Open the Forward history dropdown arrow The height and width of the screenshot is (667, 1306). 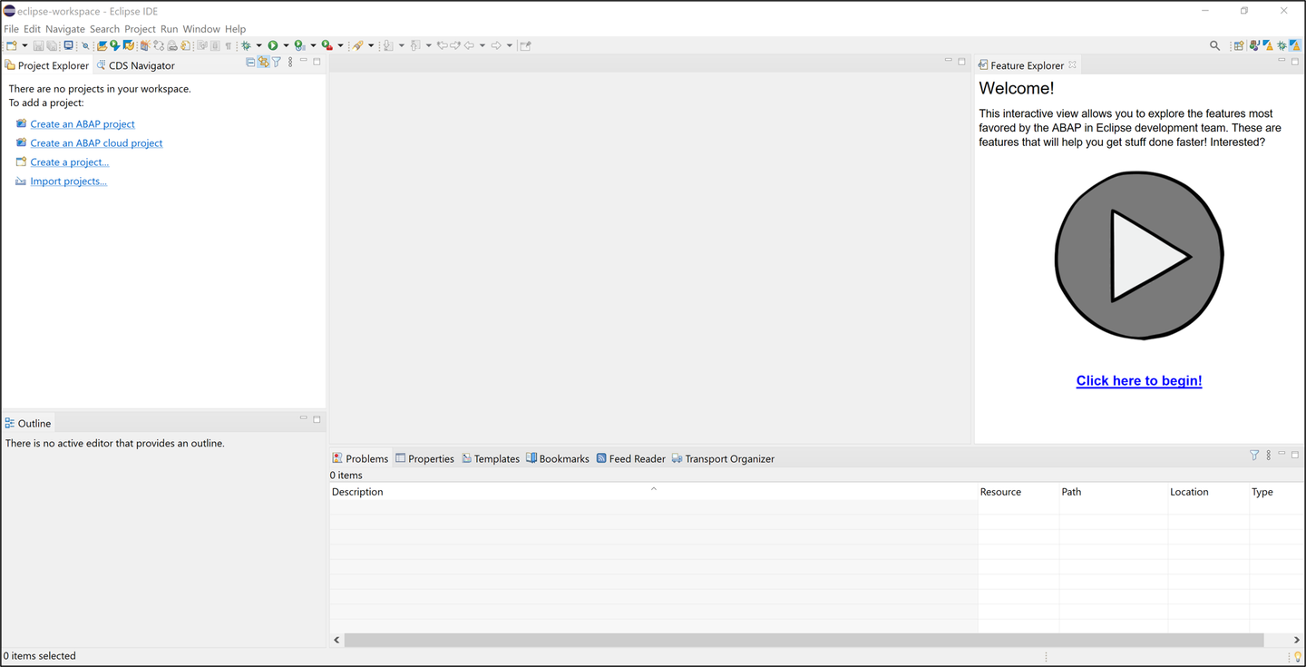click(510, 45)
